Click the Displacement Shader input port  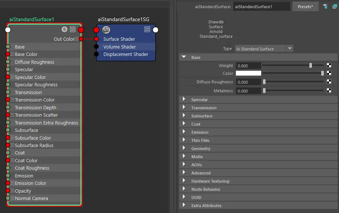tap(96, 54)
